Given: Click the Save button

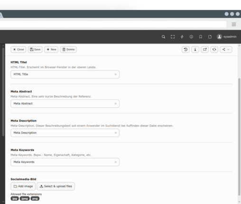Looking at the screenshot, I should pos(35,49).
